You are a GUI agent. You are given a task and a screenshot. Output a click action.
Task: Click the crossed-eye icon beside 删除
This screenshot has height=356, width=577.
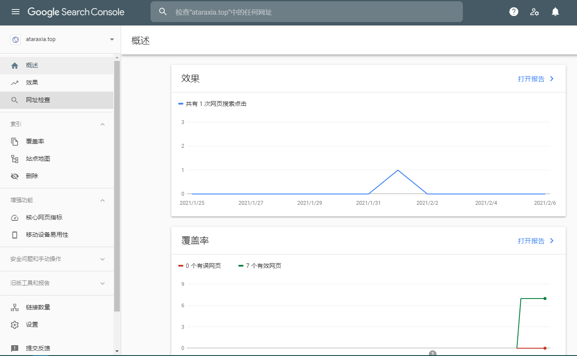coord(15,176)
